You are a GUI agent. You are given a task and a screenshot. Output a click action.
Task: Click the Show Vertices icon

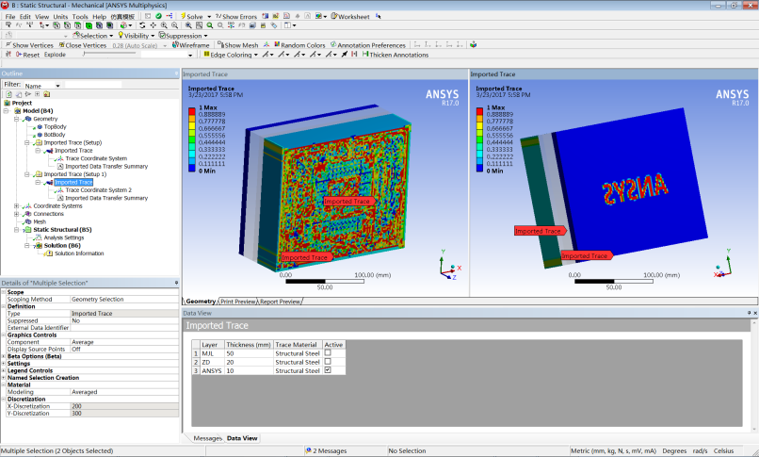8,44
